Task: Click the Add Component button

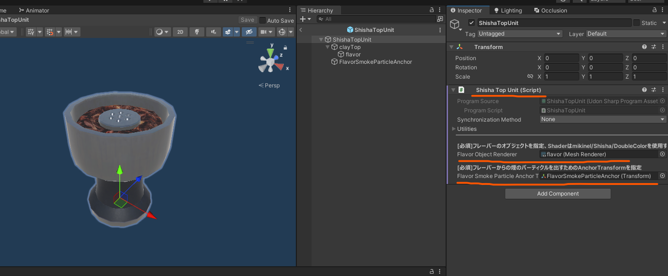Action: point(558,194)
